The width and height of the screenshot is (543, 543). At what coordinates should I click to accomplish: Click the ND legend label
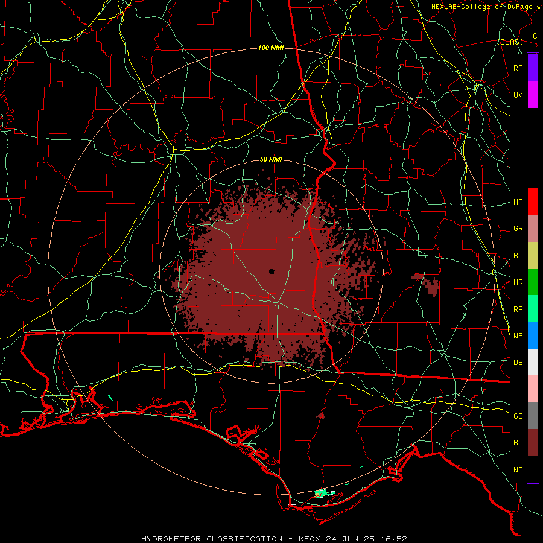518,470
